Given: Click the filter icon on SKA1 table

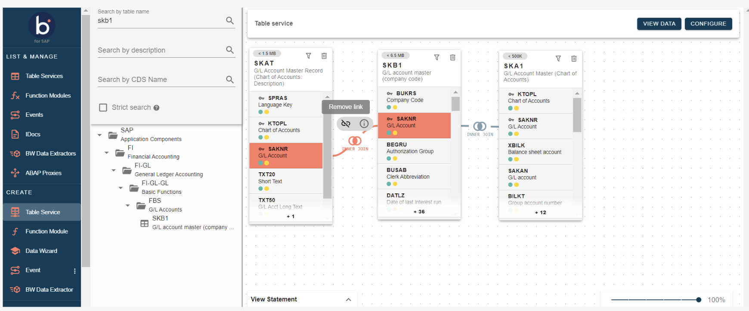Looking at the screenshot, I should pos(558,59).
